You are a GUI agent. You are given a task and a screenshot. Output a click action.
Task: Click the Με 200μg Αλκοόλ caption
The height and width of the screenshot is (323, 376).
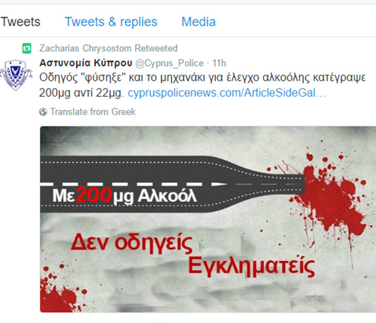click(x=125, y=196)
